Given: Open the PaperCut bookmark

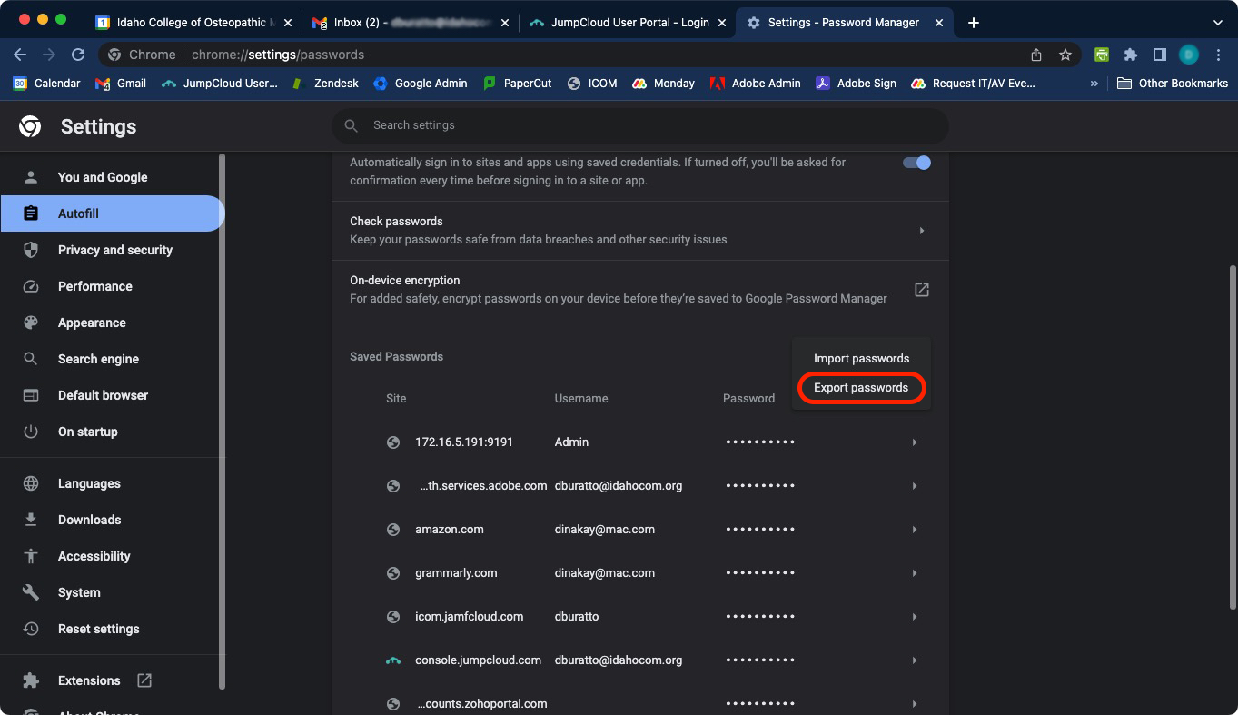Looking at the screenshot, I should [517, 83].
